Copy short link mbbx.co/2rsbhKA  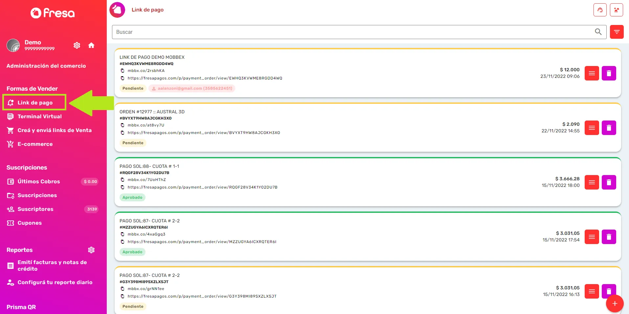tap(123, 71)
